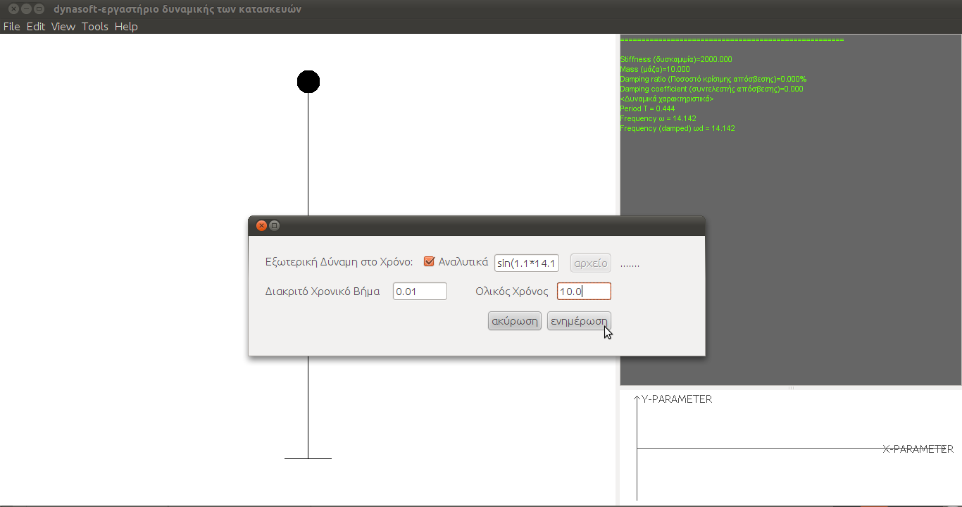Click the X-PARAMETER axis label
The width and height of the screenshot is (962, 507).
pyautogui.click(x=918, y=449)
